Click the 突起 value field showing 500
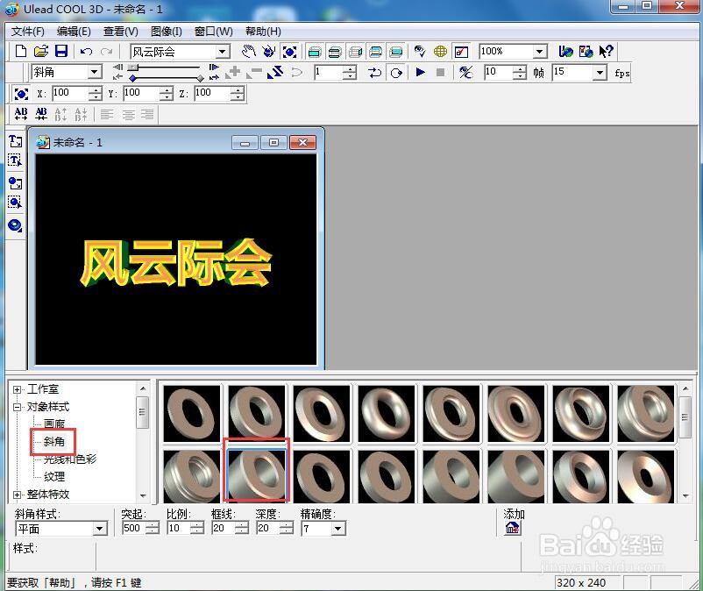This screenshot has height=591, width=703. (133, 528)
